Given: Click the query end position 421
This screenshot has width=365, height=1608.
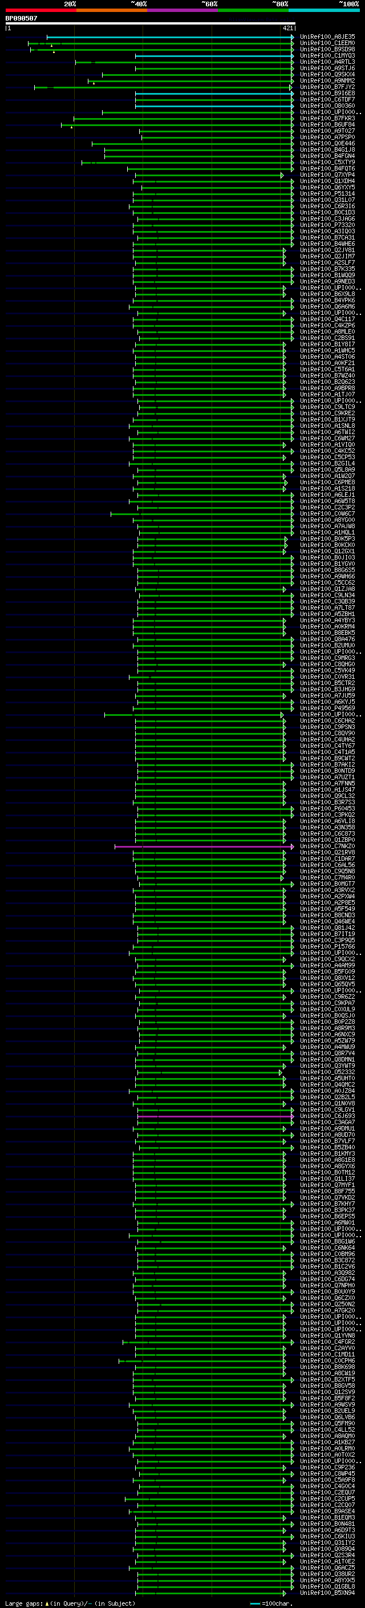Looking at the screenshot, I should [x=288, y=28].
